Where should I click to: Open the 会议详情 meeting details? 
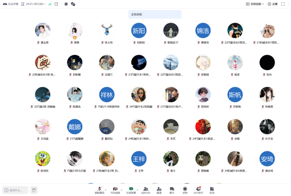click(x=11, y=4)
